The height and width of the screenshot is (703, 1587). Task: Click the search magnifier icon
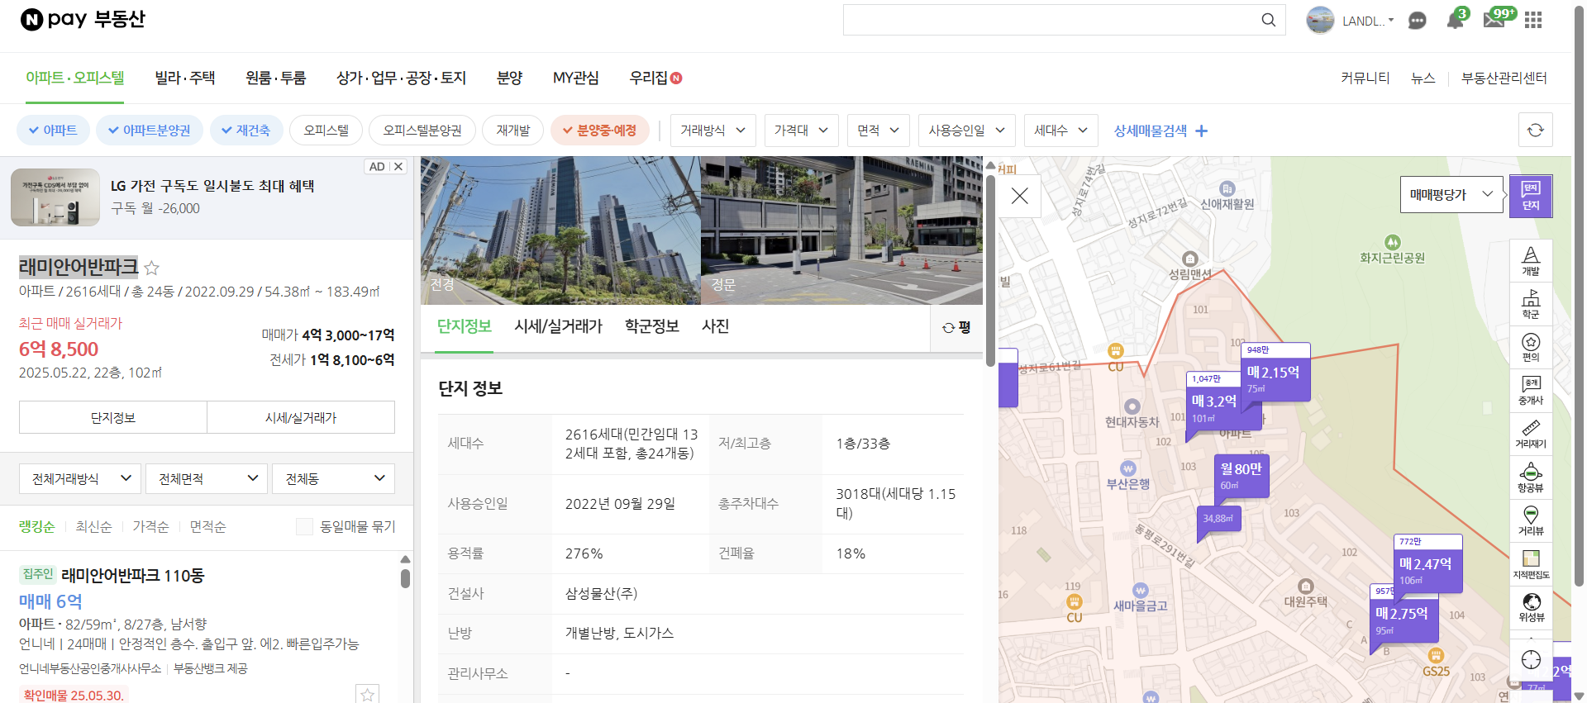point(1268,20)
